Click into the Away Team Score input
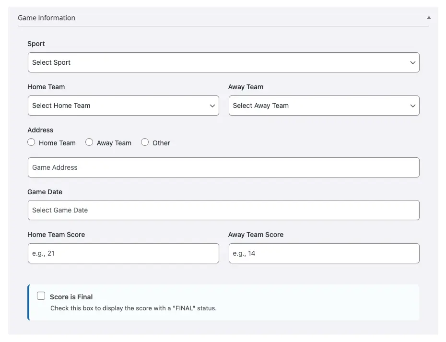Screen dimensions: 446x342 (324, 253)
